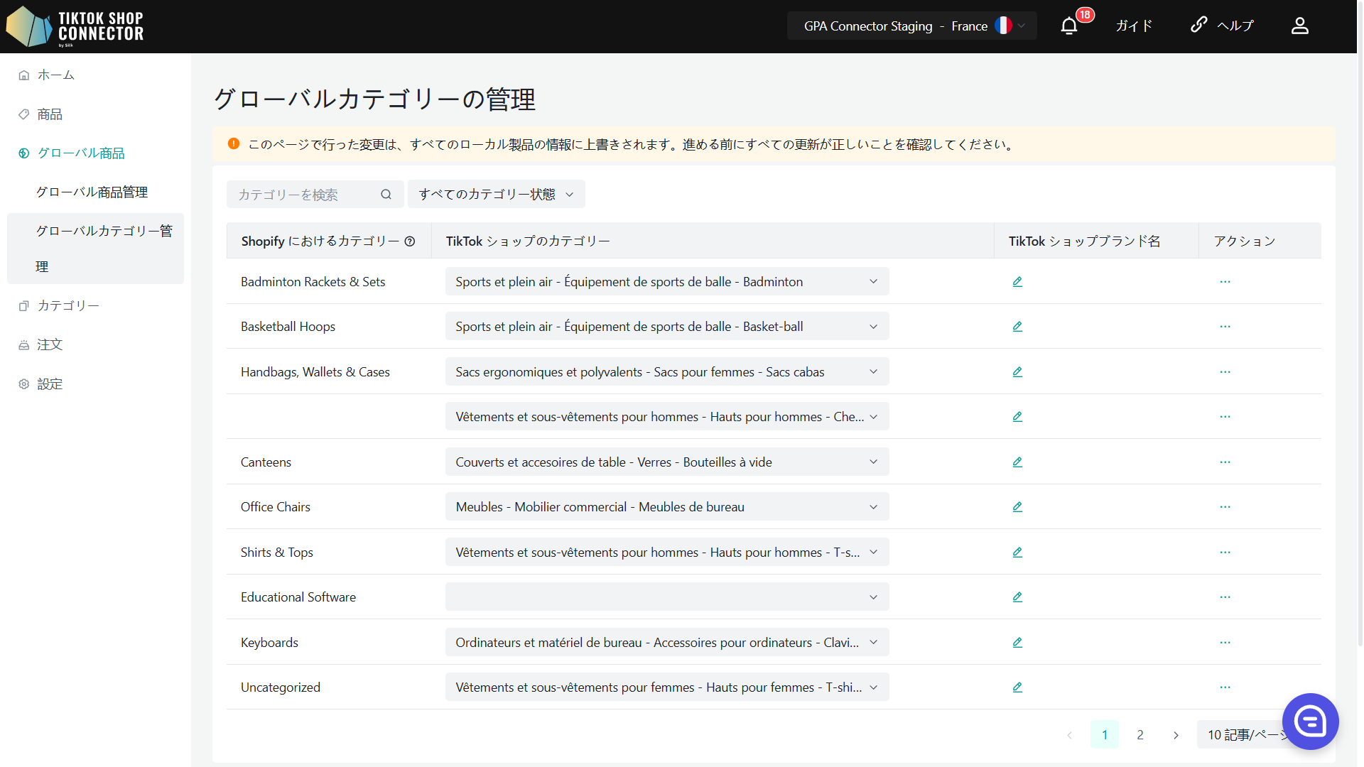
Task: Open actions menu for Office Chairs
Action: point(1225,507)
